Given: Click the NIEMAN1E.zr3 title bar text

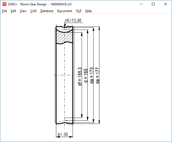Looking at the screenshot, I should pos(61,4).
